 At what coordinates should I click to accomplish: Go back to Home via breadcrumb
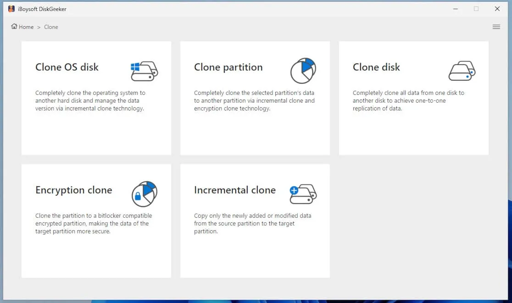(x=26, y=27)
